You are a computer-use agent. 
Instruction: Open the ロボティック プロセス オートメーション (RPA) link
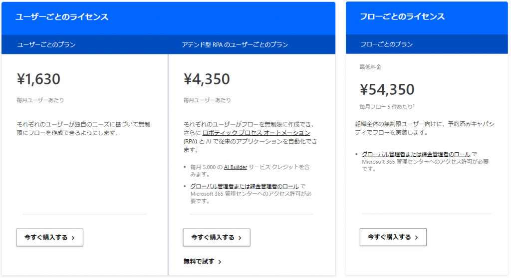(247, 137)
